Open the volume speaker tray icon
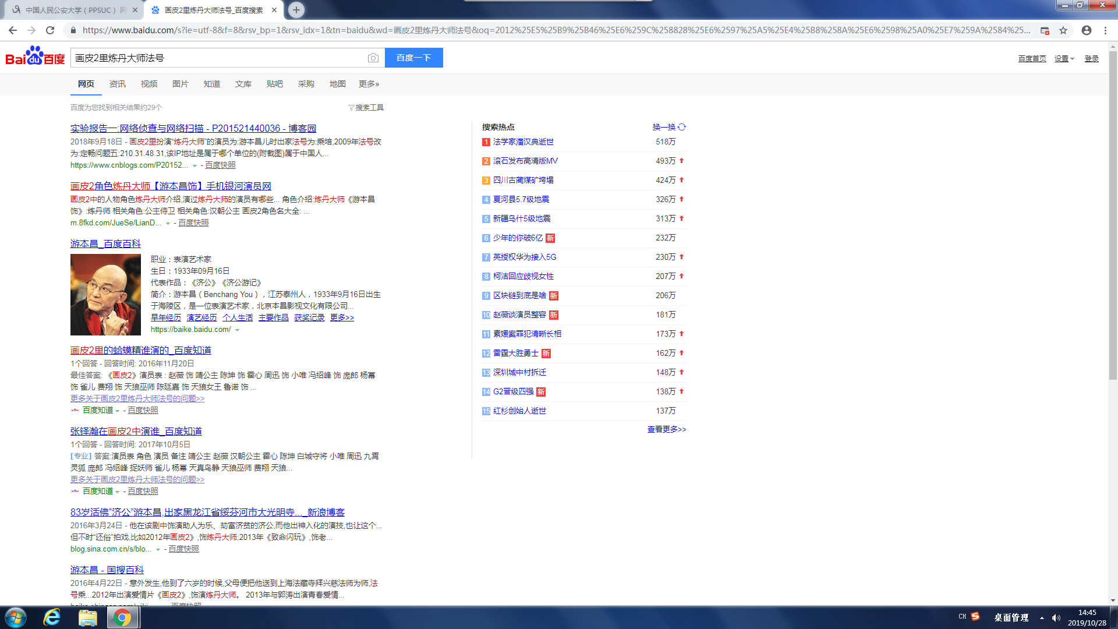Screen dimensions: 1118x629 1056,618
